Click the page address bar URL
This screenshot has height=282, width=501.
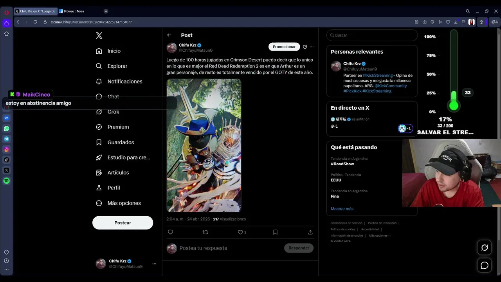tap(91, 22)
